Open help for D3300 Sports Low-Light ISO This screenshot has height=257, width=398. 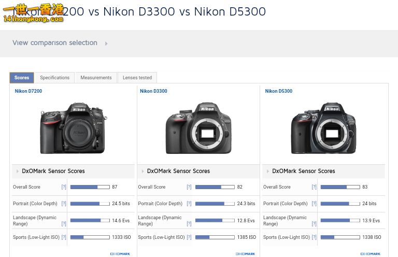point(189,237)
